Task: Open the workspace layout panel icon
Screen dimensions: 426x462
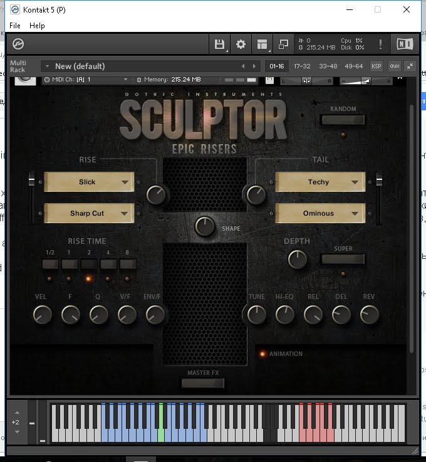Action: point(262,45)
